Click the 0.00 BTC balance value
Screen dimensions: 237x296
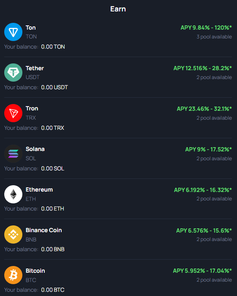pyautogui.click(x=53, y=290)
